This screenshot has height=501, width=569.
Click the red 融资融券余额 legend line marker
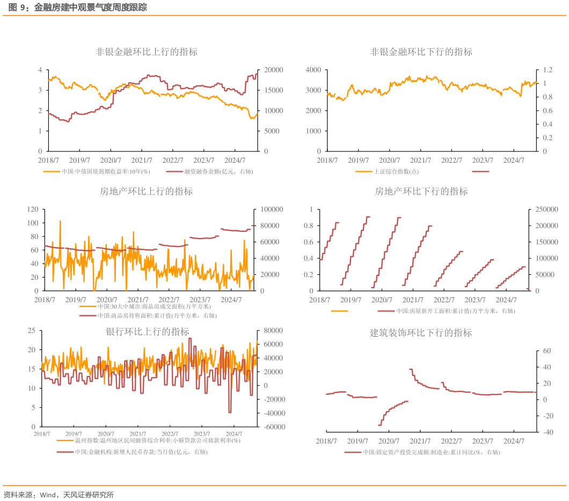(x=174, y=172)
